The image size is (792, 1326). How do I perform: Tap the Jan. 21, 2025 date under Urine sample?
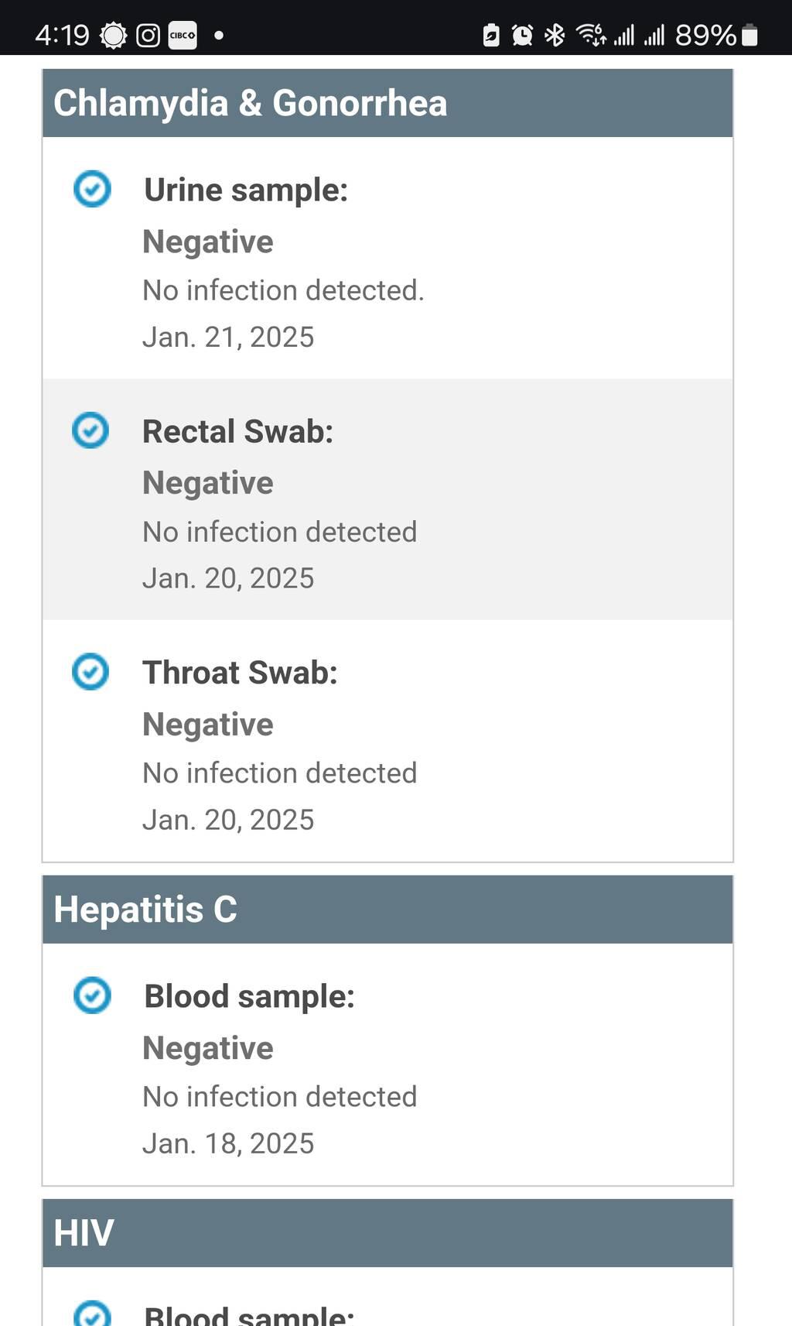pos(228,337)
